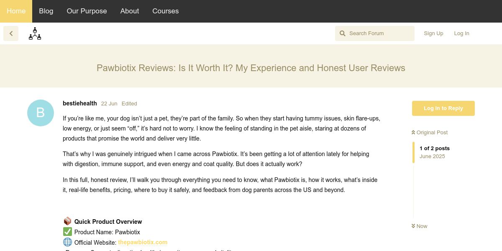Click the search magnifier icon
502x251 pixels.
(342, 33)
